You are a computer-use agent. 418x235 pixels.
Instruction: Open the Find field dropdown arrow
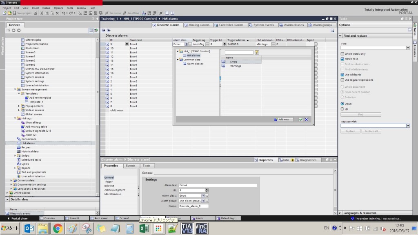tap(408, 48)
